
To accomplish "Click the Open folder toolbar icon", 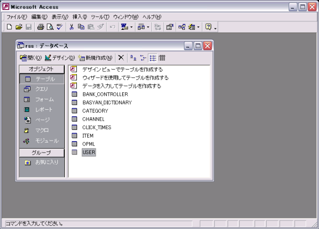I will [19, 27].
